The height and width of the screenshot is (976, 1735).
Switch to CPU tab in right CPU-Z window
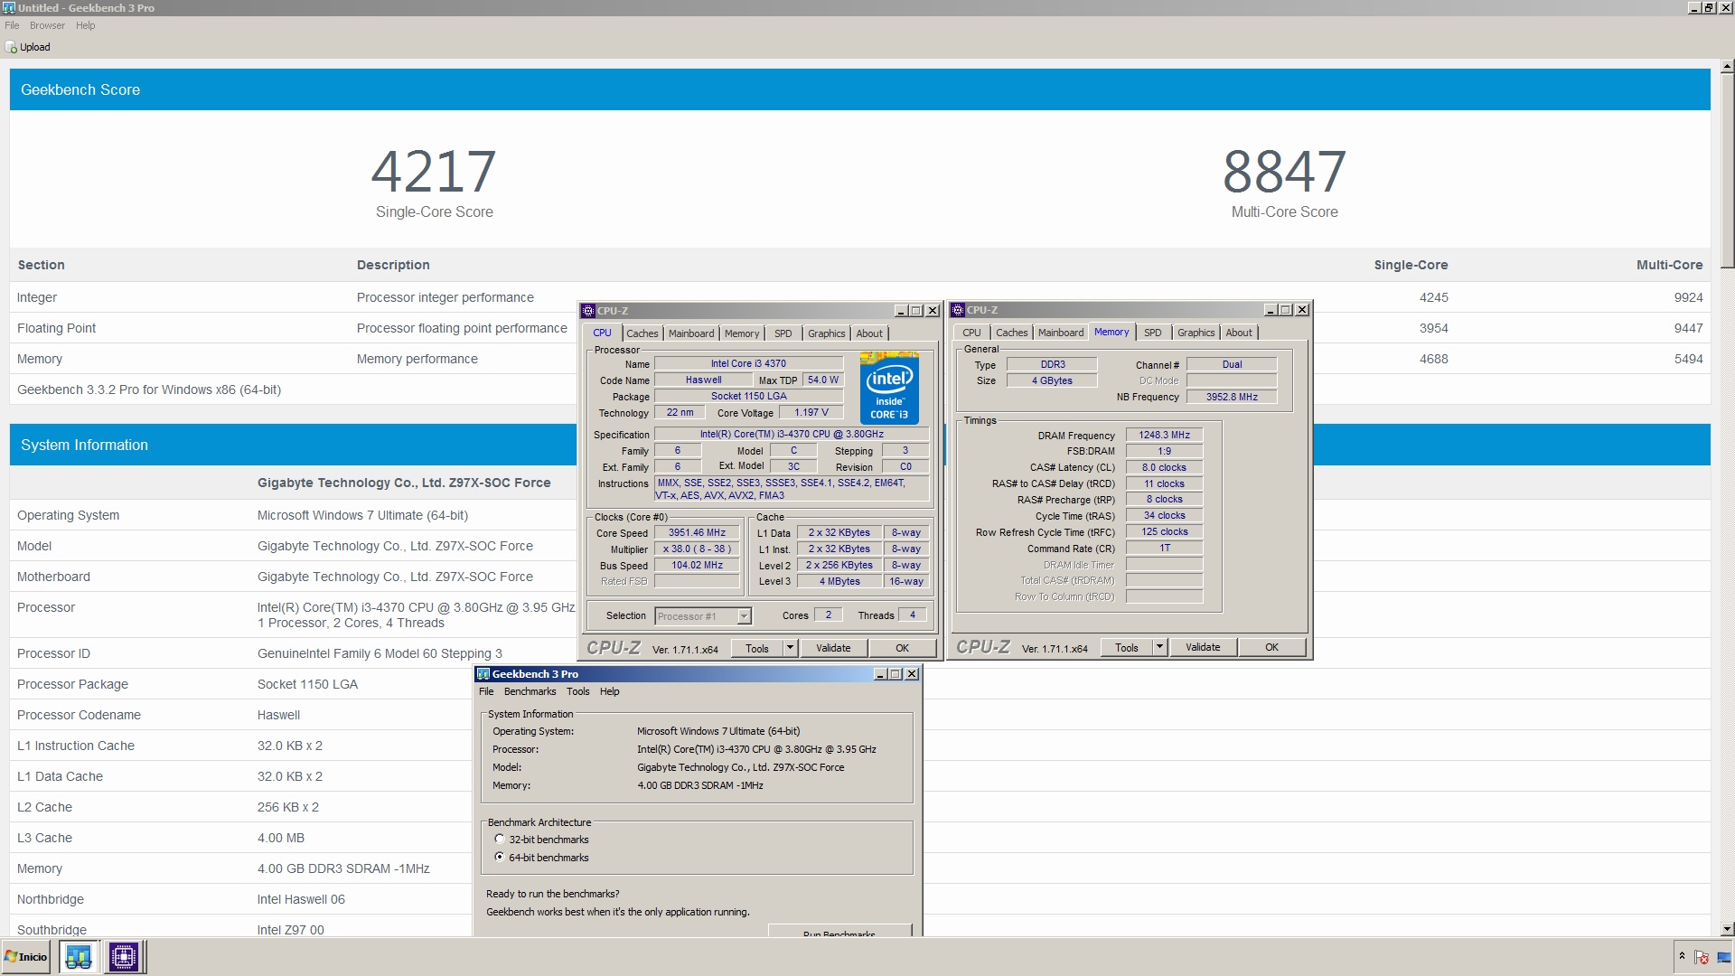(x=971, y=333)
